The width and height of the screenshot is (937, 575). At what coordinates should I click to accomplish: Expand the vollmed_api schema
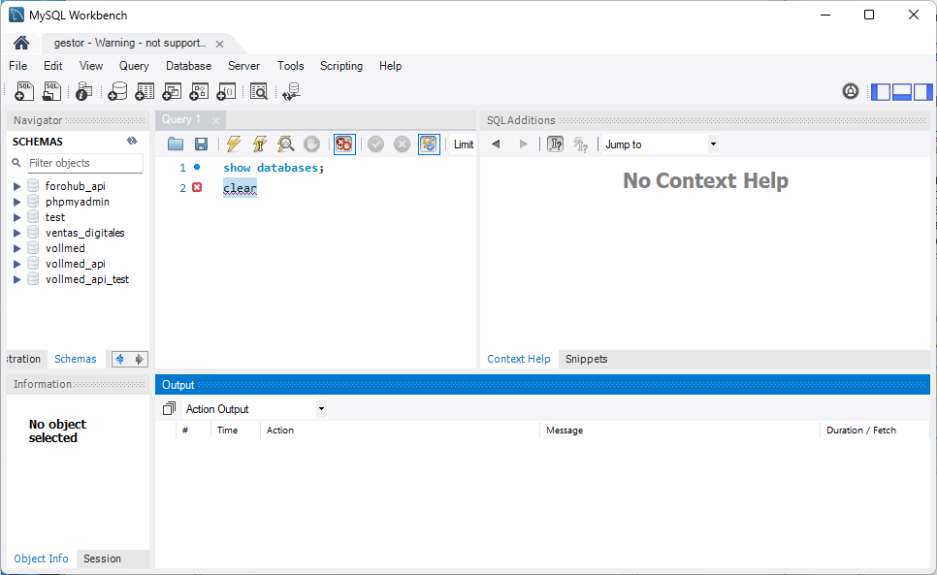tap(17, 264)
